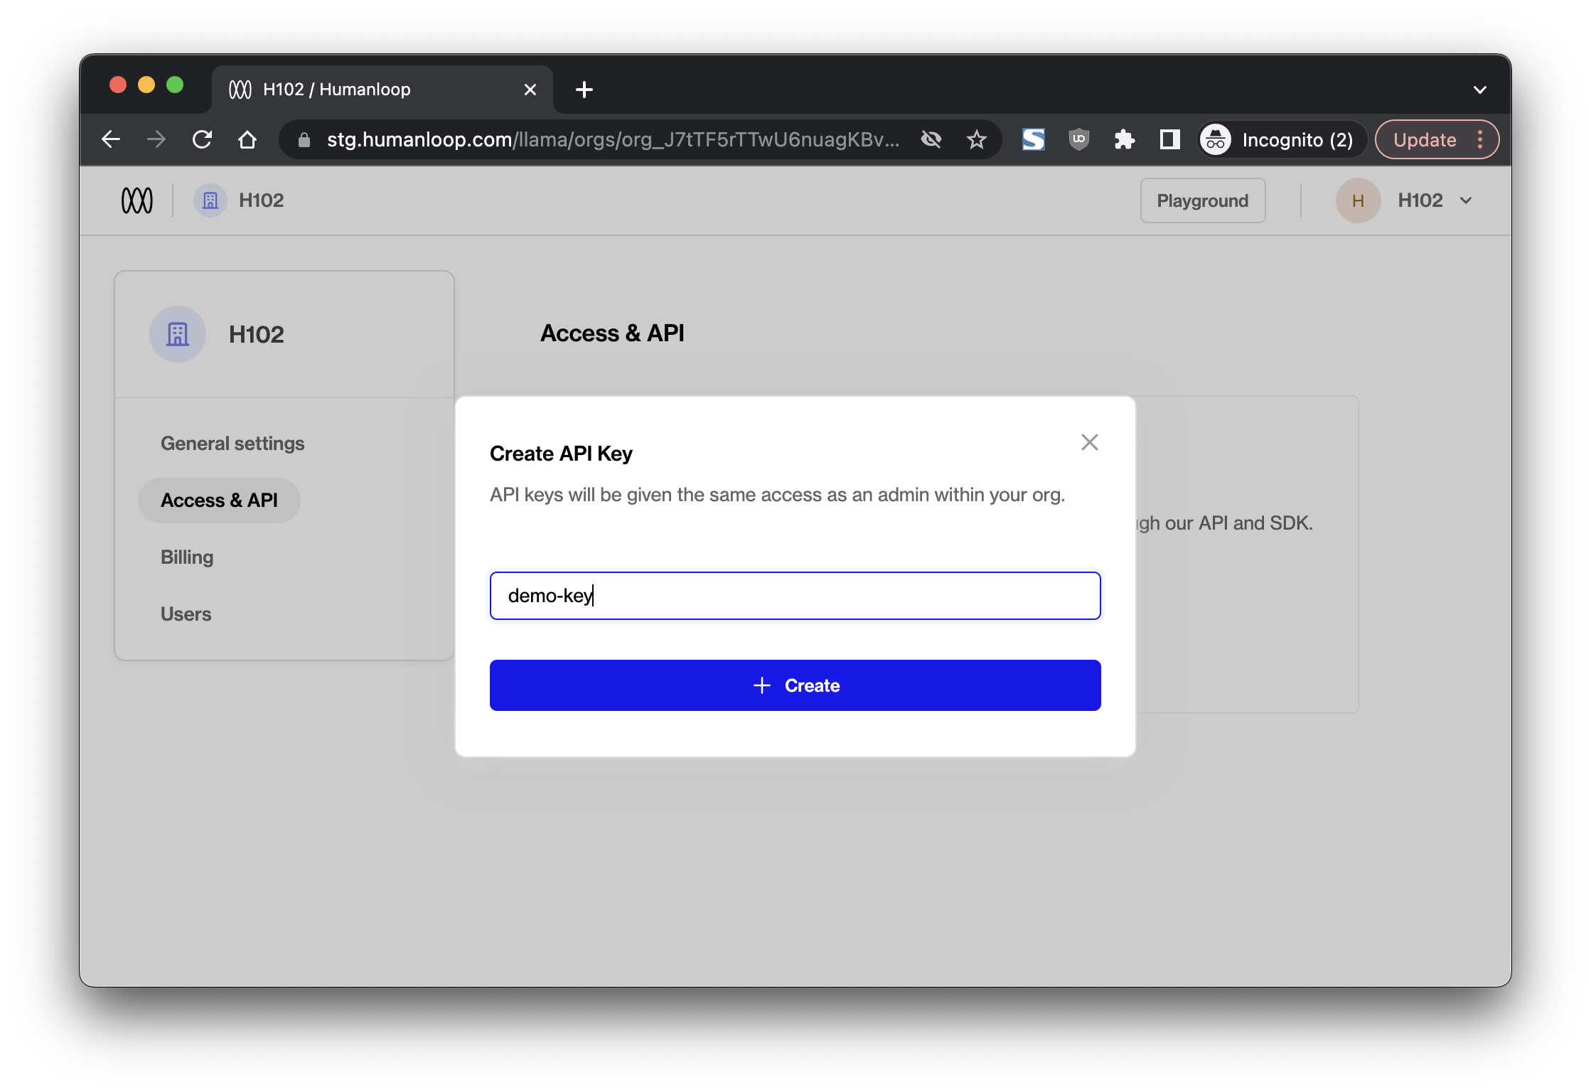Click the API key name input field
This screenshot has height=1092, width=1591.
tap(795, 596)
